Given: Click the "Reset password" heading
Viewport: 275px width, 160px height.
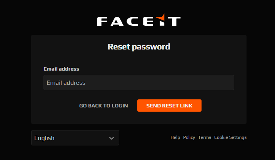Looking at the screenshot, I should click(139, 47).
